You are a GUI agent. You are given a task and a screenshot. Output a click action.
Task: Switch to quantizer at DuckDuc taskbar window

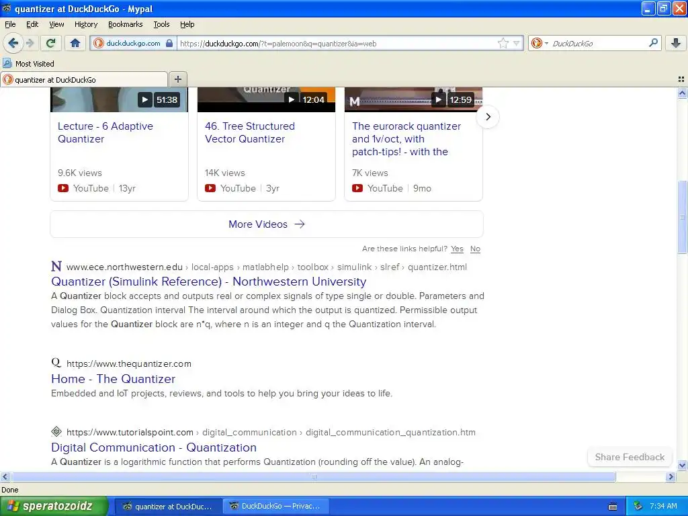tap(168, 507)
